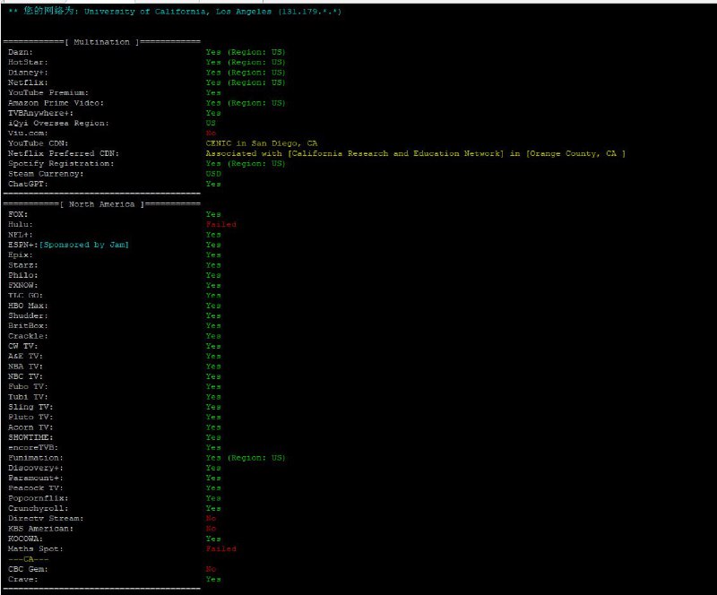Click the USD Steam Currency value
The height and width of the screenshot is (595, 717).
213,174
